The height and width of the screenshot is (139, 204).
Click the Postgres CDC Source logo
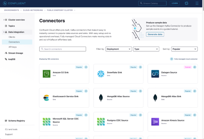pyautogui.click(x=101, y=122)
